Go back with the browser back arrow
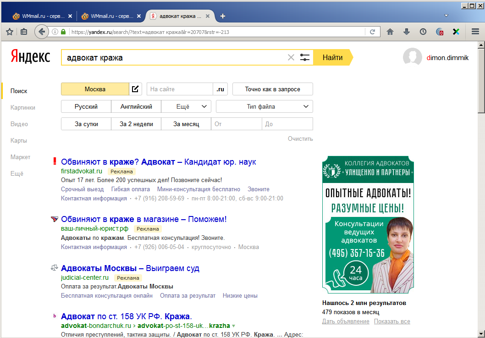Viewport: 485px width, 338px height. (x=41, y=32)
